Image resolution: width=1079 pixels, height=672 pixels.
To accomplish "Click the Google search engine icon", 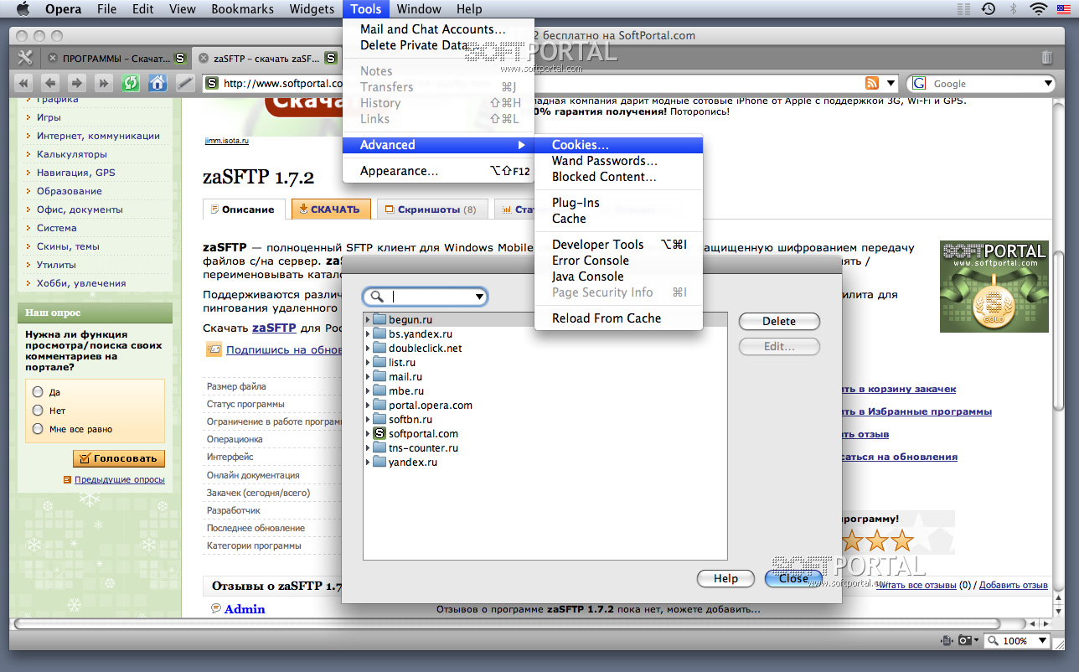I will point(920,83).
